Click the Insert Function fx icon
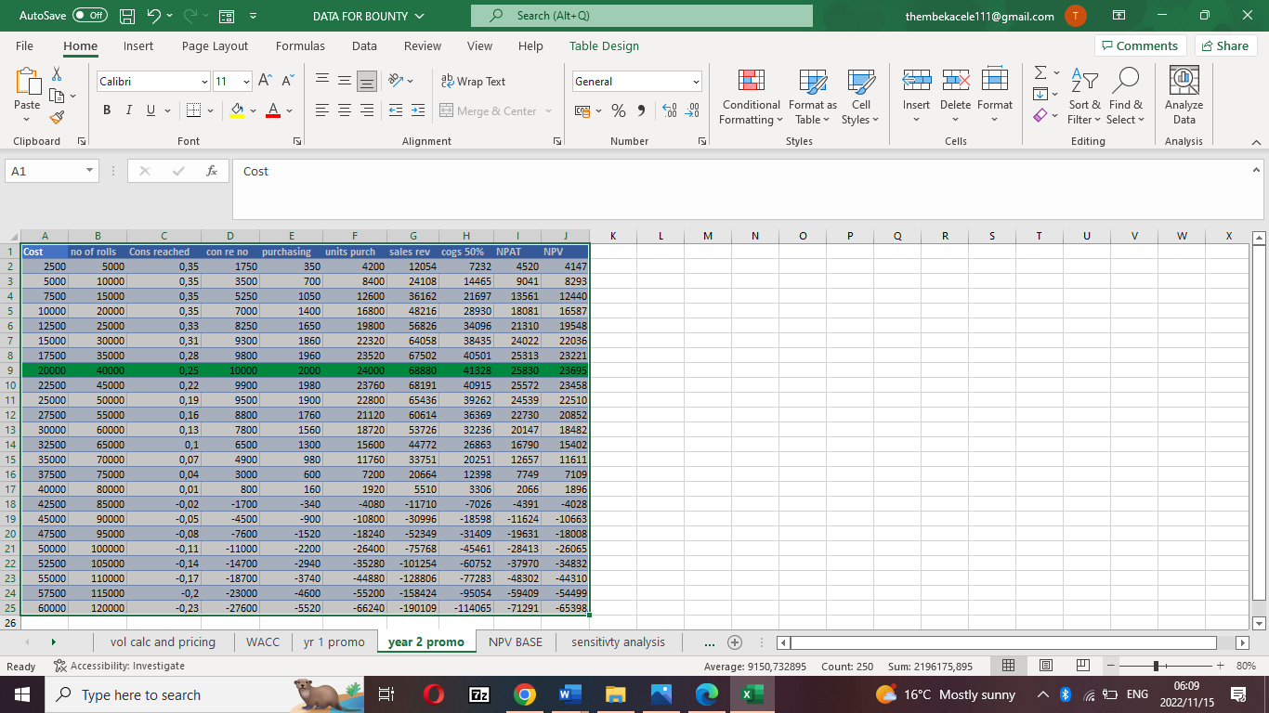Image resolution: width=1269 pixels, height=713 pixels. pos(212,171)
